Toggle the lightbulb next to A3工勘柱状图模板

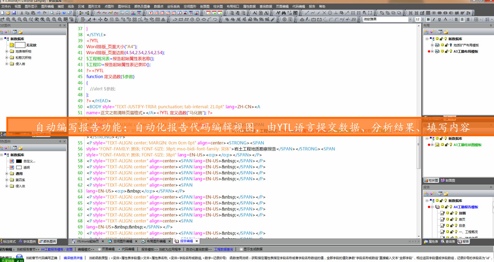[x=451, y=145]
